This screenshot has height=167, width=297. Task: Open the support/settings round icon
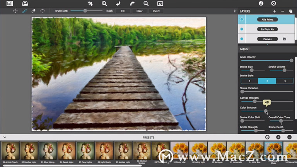coord(273,3)
